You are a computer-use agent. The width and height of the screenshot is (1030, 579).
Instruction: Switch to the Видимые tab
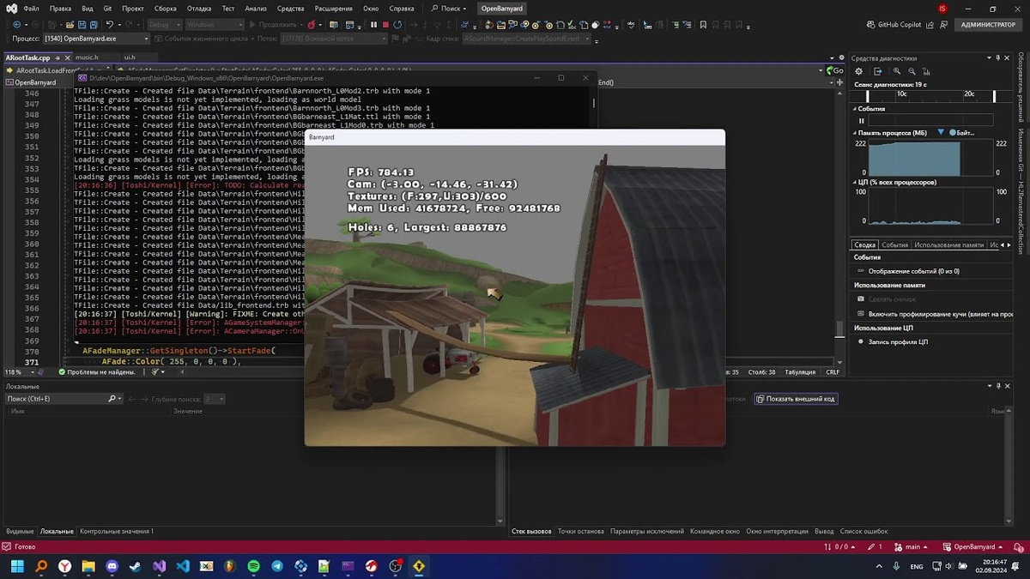tap(20, 532)
